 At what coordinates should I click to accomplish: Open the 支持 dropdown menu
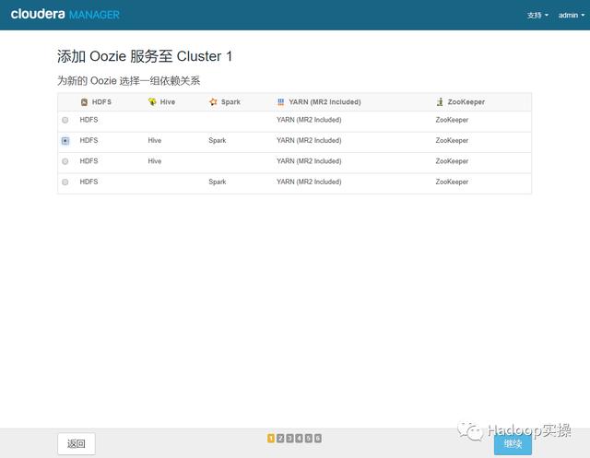pyautogui.click(x=537, y=15)
